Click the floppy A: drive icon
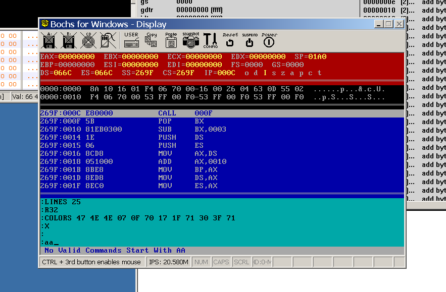446x292 pixels. point(49,40)
